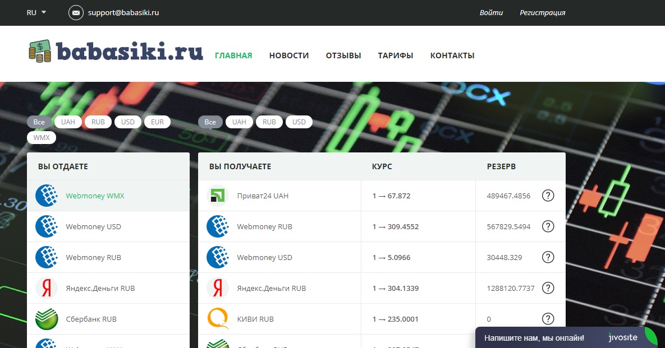
Task: Open help icon for КИВИ RUB reserve
Action: click(x=548, y=319)
